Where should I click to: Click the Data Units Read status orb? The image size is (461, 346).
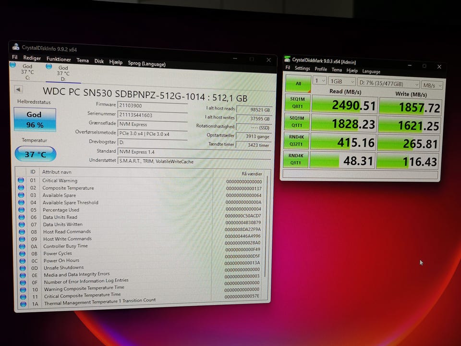point(22,217)
